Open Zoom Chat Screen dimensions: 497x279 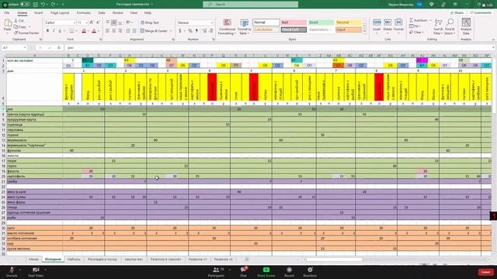pos(243,271)
